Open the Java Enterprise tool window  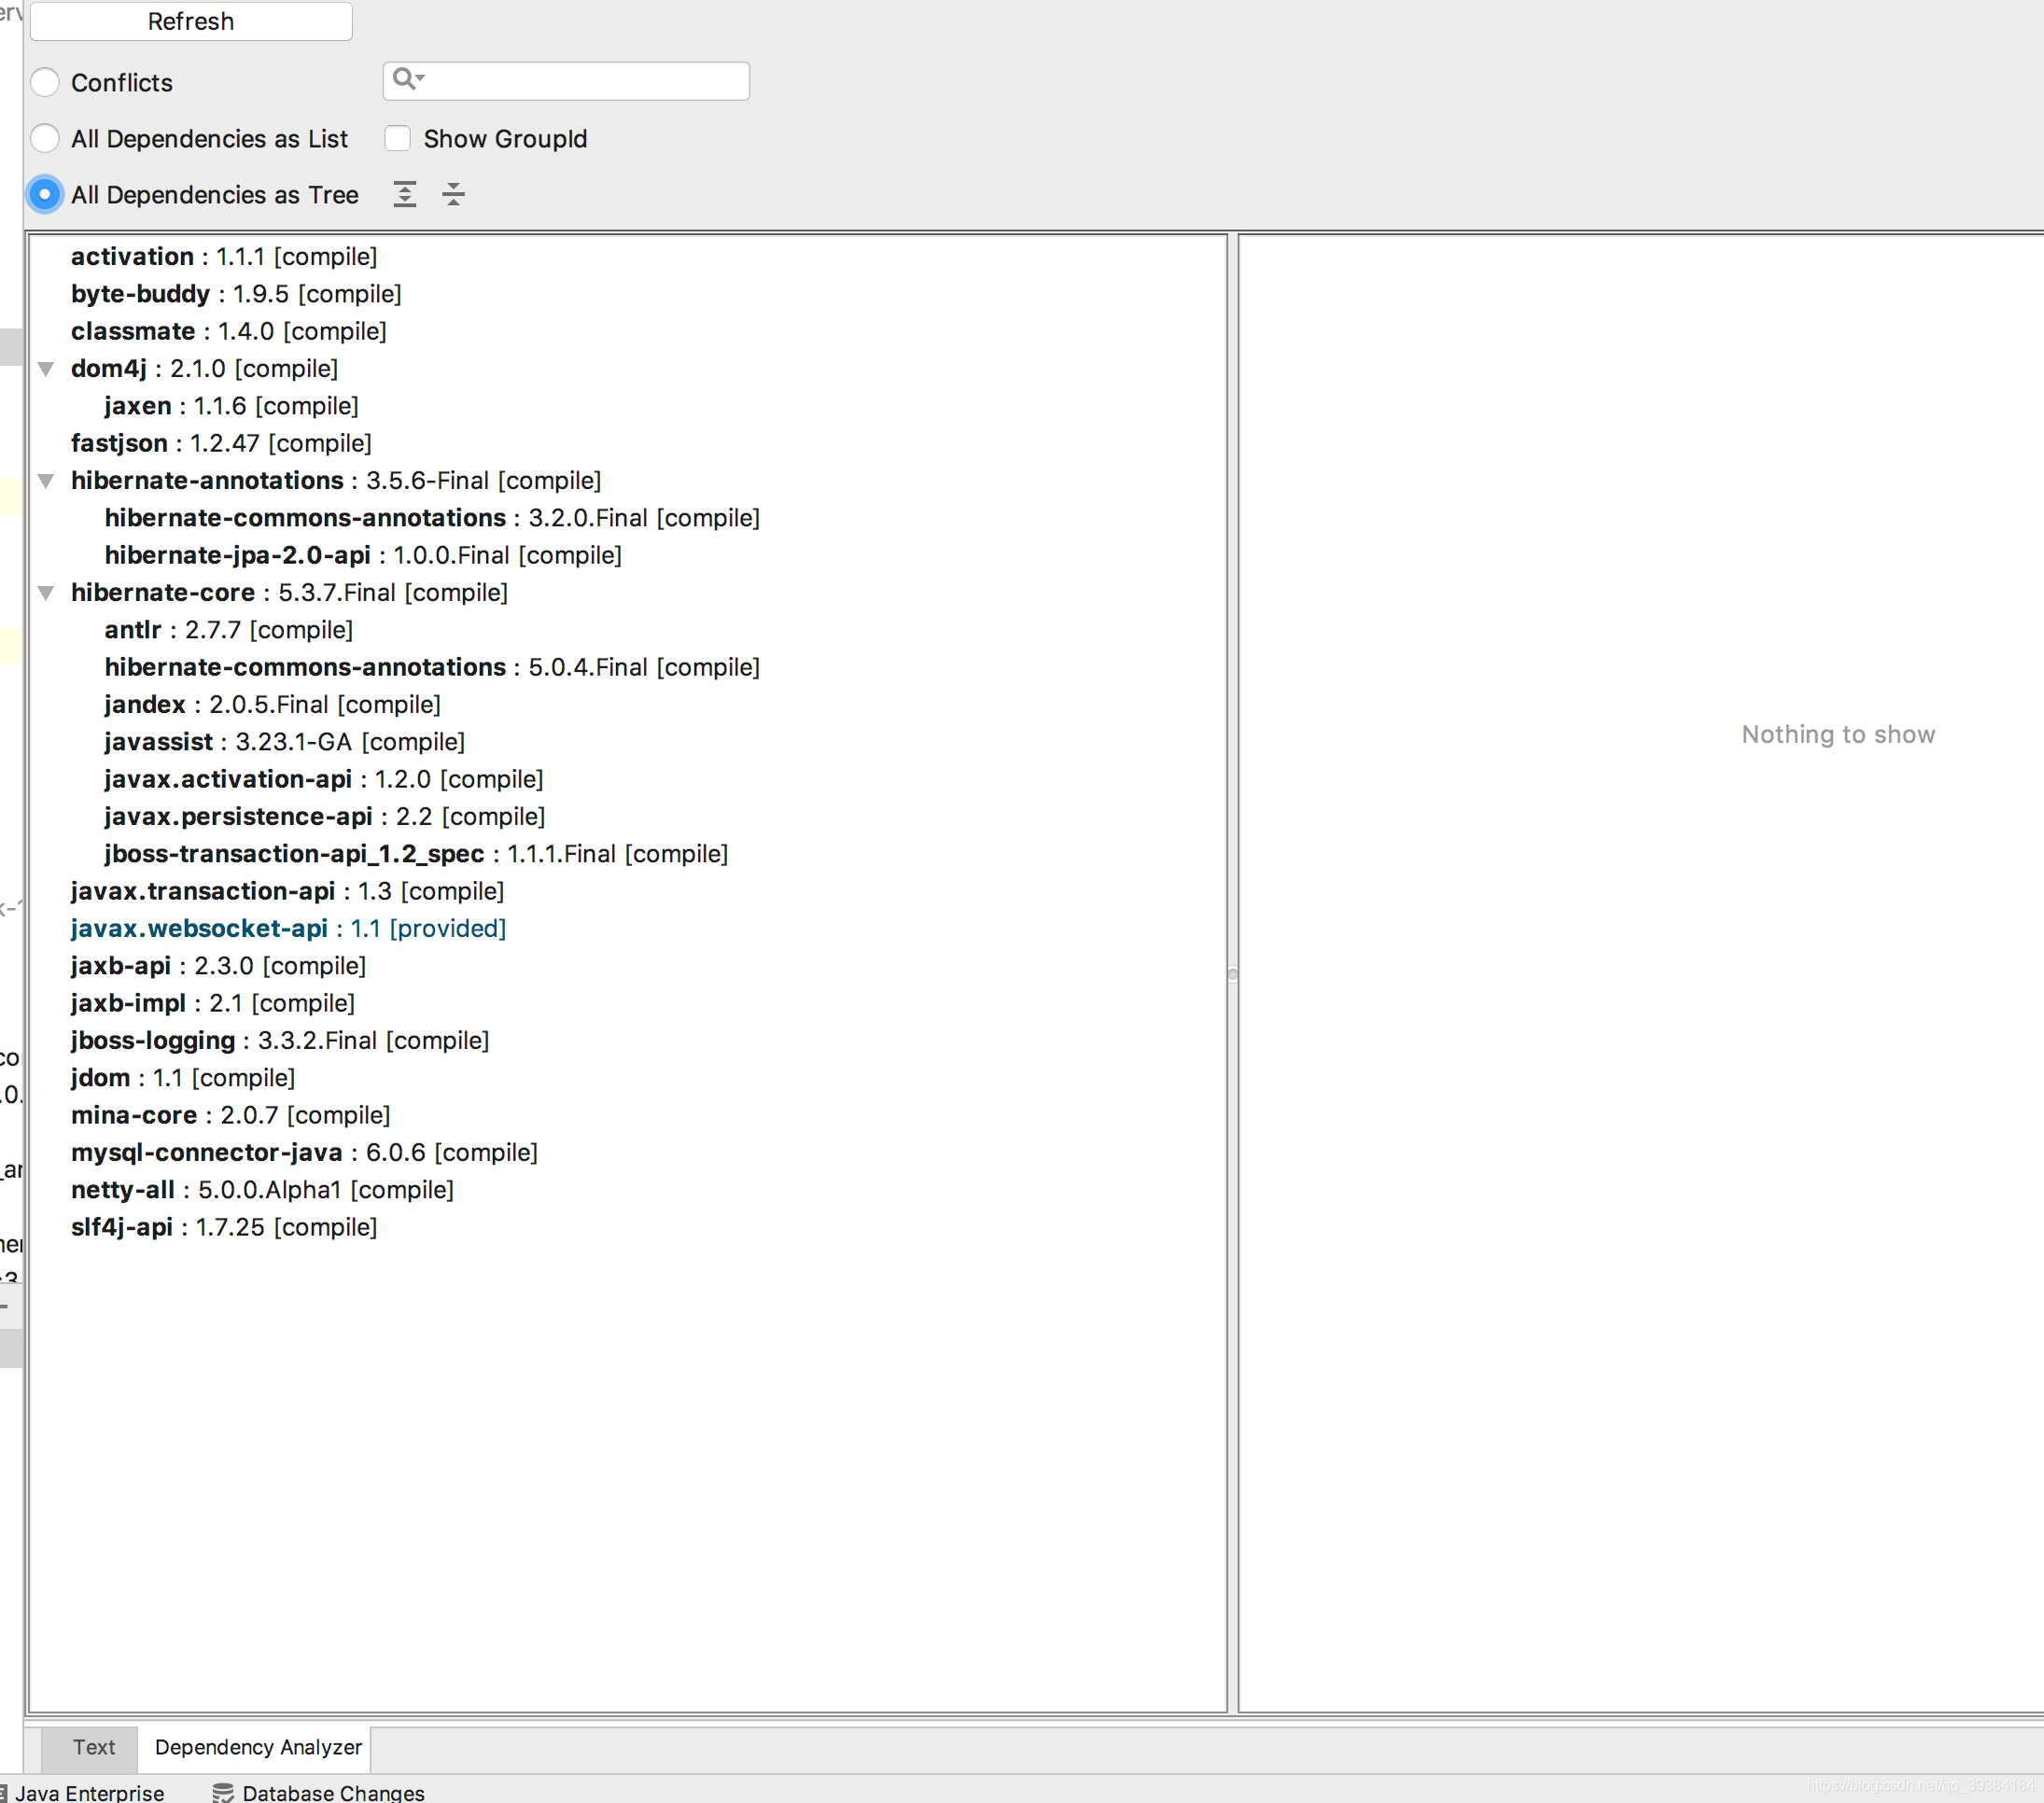click(x=82, y=1792)
